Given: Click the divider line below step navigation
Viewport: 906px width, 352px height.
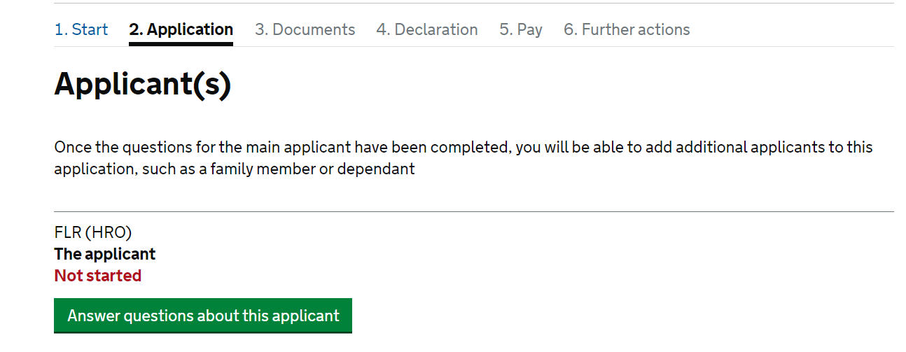Looking at the screenshot, I should [x=474, y=47].
